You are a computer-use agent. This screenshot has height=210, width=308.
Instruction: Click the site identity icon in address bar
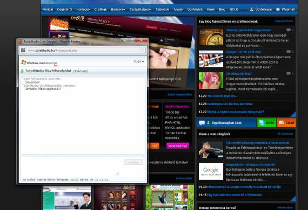(x=23, y=50)
